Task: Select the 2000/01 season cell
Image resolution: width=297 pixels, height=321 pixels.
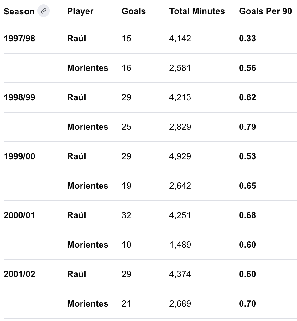Action: [x=19, y=215]
